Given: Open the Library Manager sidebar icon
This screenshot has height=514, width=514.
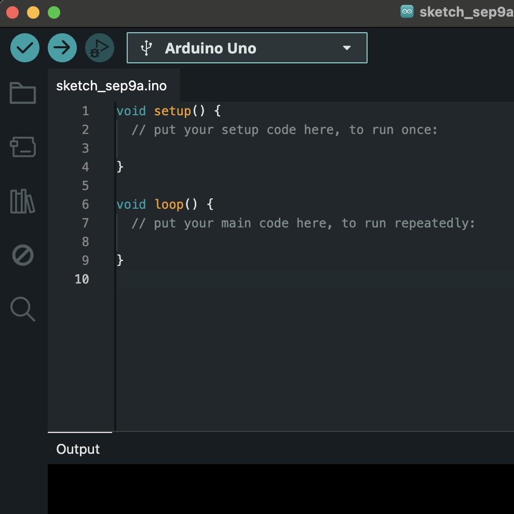Looking at the screenshot, I should coord(22,201).
